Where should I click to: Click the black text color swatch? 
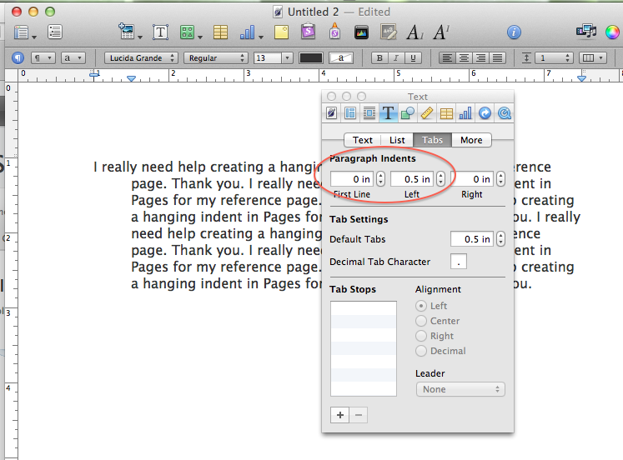pos(311,58)
